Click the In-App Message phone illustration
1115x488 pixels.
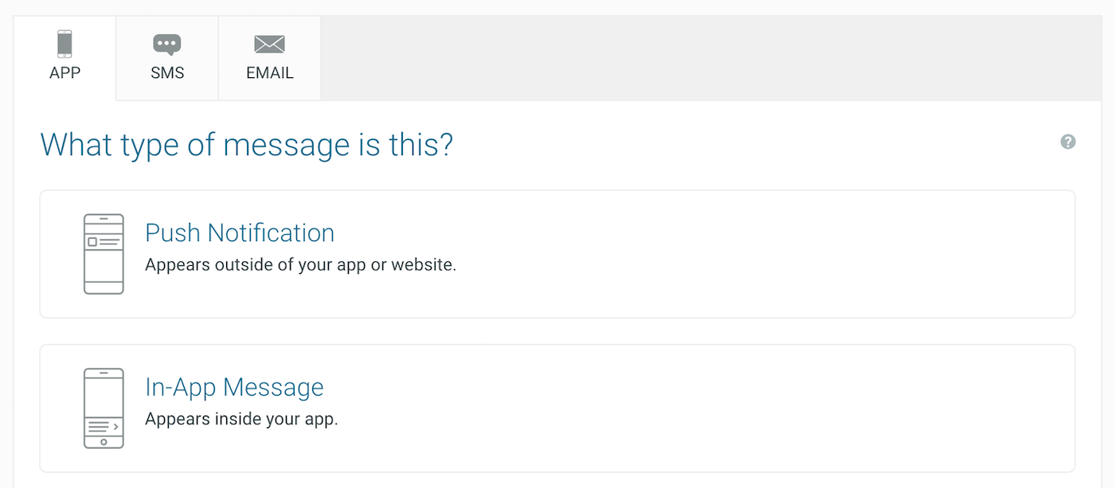pyautogui.click(x=104, y=408)
